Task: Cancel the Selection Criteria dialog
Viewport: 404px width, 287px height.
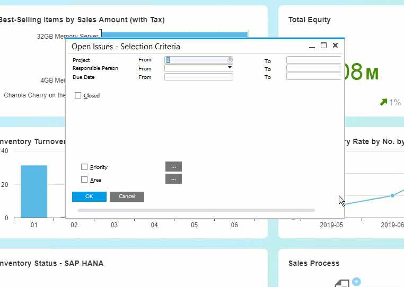Action: [x=127, y=196]
